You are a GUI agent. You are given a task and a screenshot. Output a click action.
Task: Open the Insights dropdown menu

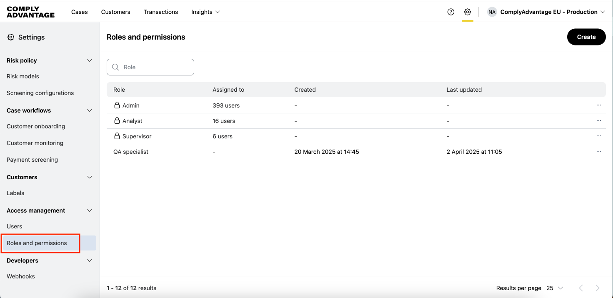coord(205,12)
